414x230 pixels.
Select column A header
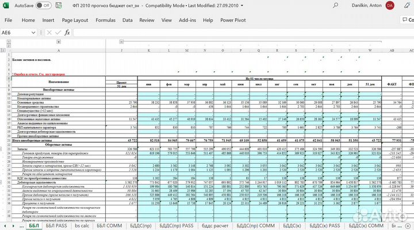coord(59,50)
